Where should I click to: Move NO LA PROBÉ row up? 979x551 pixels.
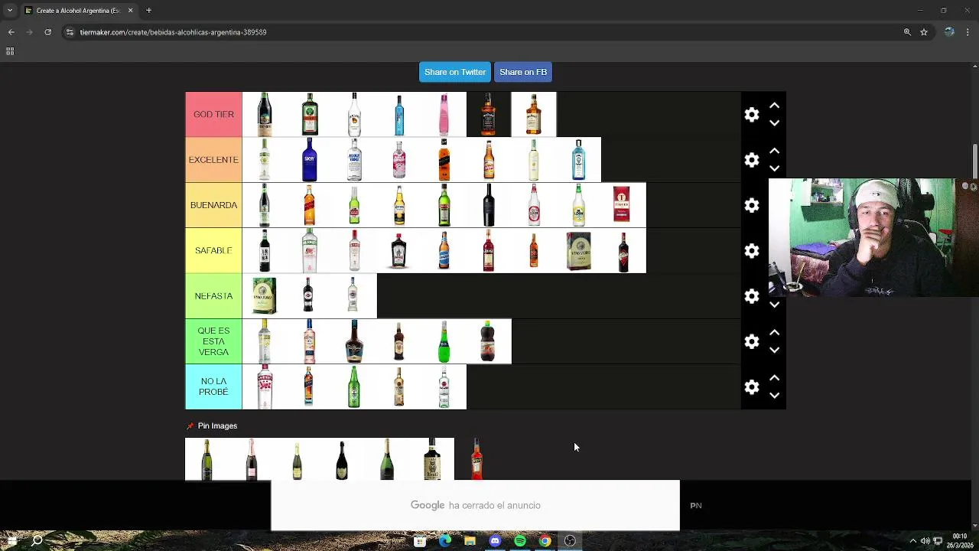774,378
